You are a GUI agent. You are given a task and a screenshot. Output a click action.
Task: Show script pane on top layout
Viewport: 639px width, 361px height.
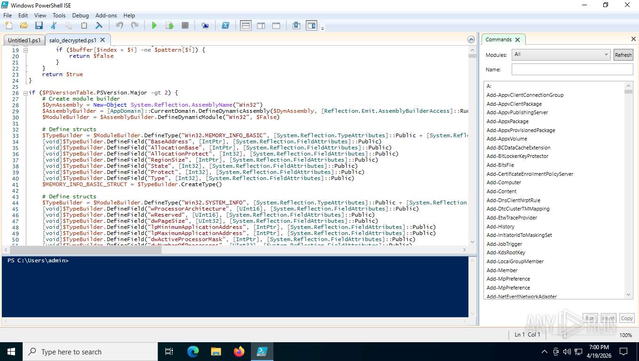click(246, 25)
